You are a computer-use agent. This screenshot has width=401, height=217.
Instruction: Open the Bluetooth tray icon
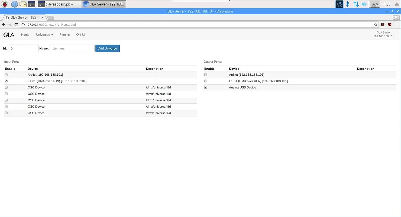point(347,4)
